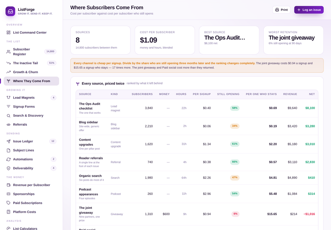This screenshot has width=331, height=230.
Task: Click the Paid Subscriptions tag icon
Action: [8, 203]
